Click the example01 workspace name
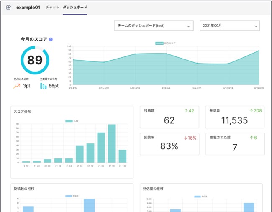 [28, 8]
